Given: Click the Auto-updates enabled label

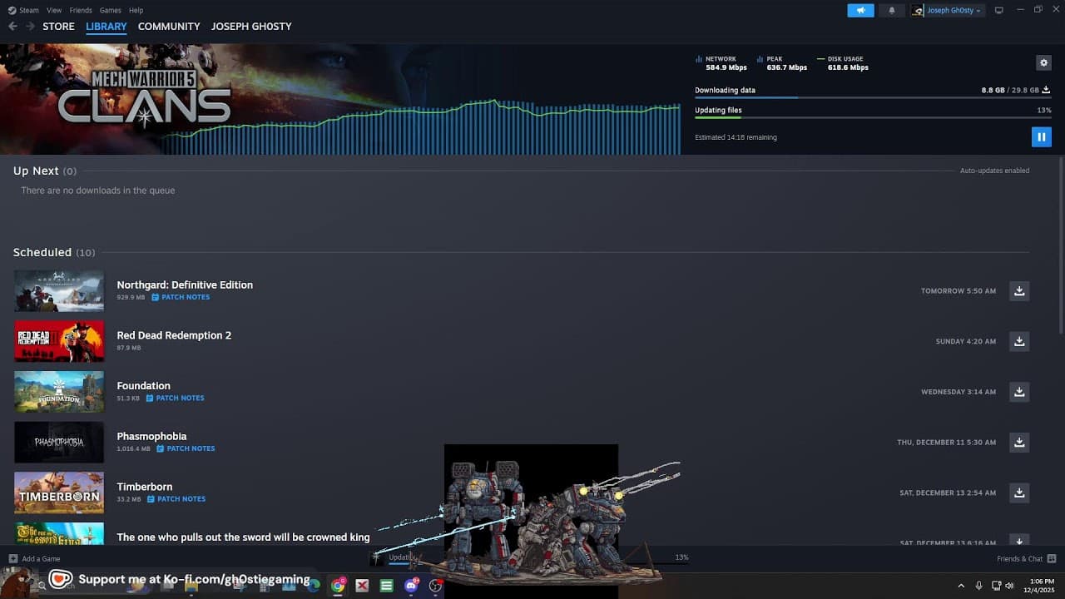Looking at the screenshot, I should point(994,171).
